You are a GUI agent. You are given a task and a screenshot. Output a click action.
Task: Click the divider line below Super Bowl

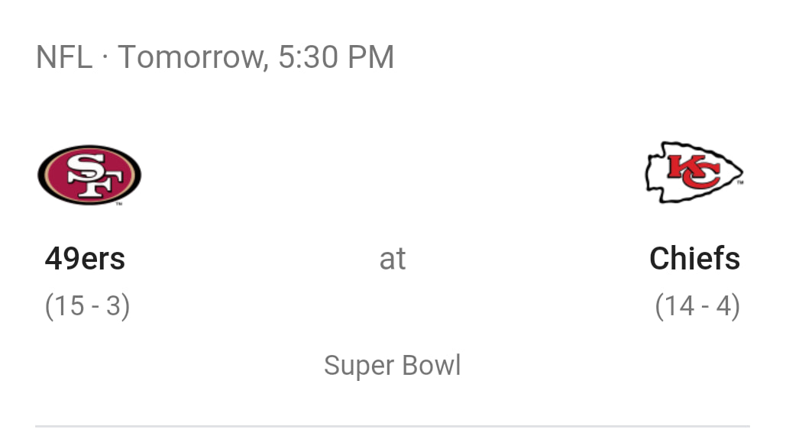393,427
